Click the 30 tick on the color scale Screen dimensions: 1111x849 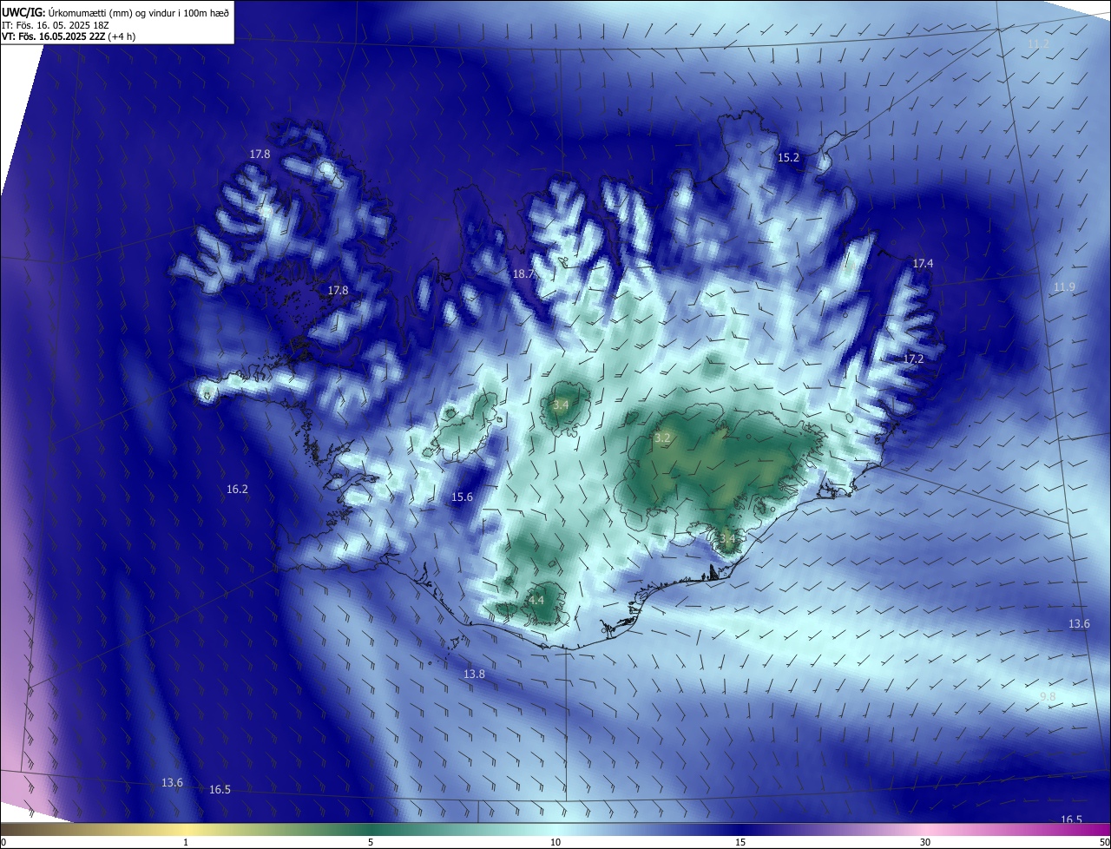click(925, 842)
